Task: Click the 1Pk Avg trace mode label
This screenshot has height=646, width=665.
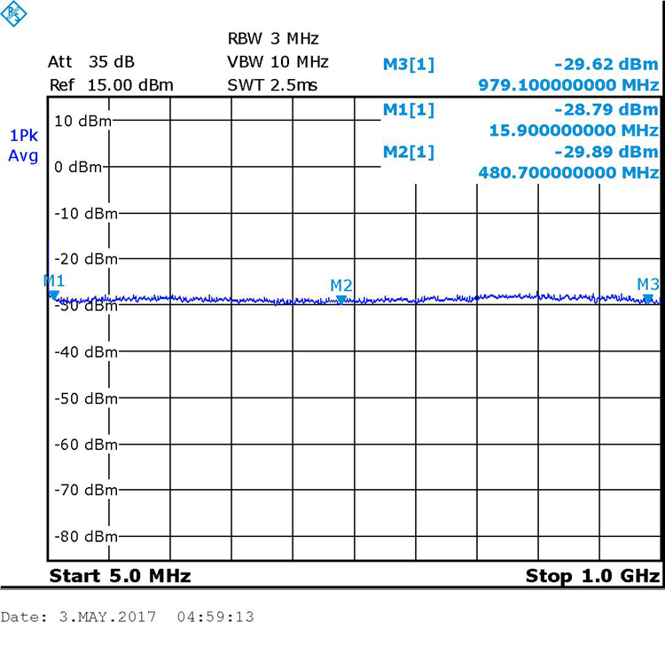Action: click(23, 146)
